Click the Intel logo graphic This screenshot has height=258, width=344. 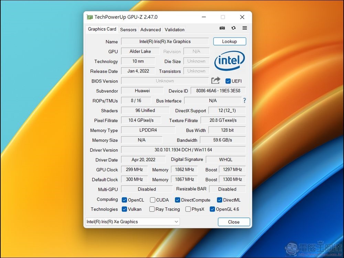(x=229, y=60)
